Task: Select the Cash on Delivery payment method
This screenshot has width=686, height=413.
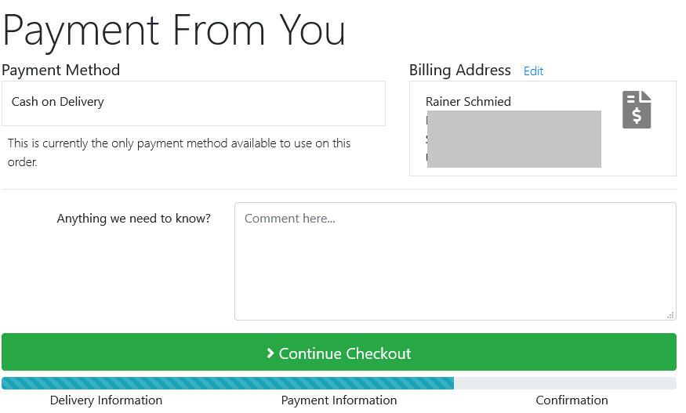Action: point(194,103)
